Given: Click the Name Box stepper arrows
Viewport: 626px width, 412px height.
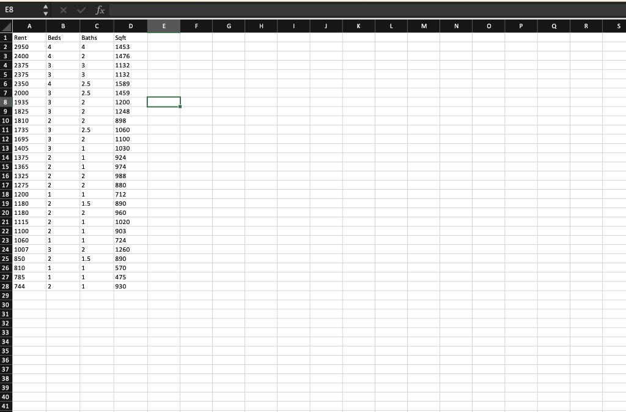Looking at the screenshot, I should click(45, 10).
